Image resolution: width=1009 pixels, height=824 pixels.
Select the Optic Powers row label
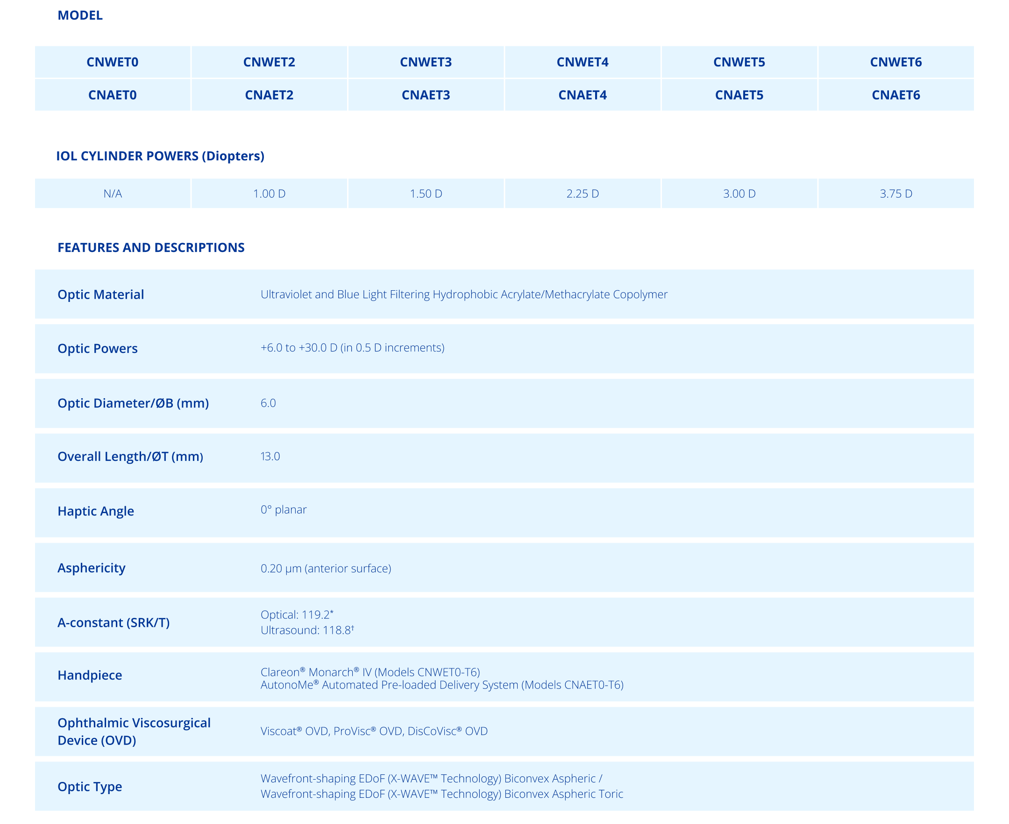click(x=97, y=348)
